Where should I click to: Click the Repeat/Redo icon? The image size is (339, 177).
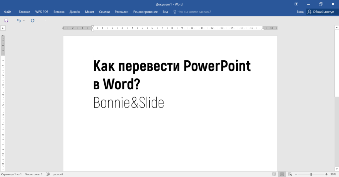tap(32, 20)
